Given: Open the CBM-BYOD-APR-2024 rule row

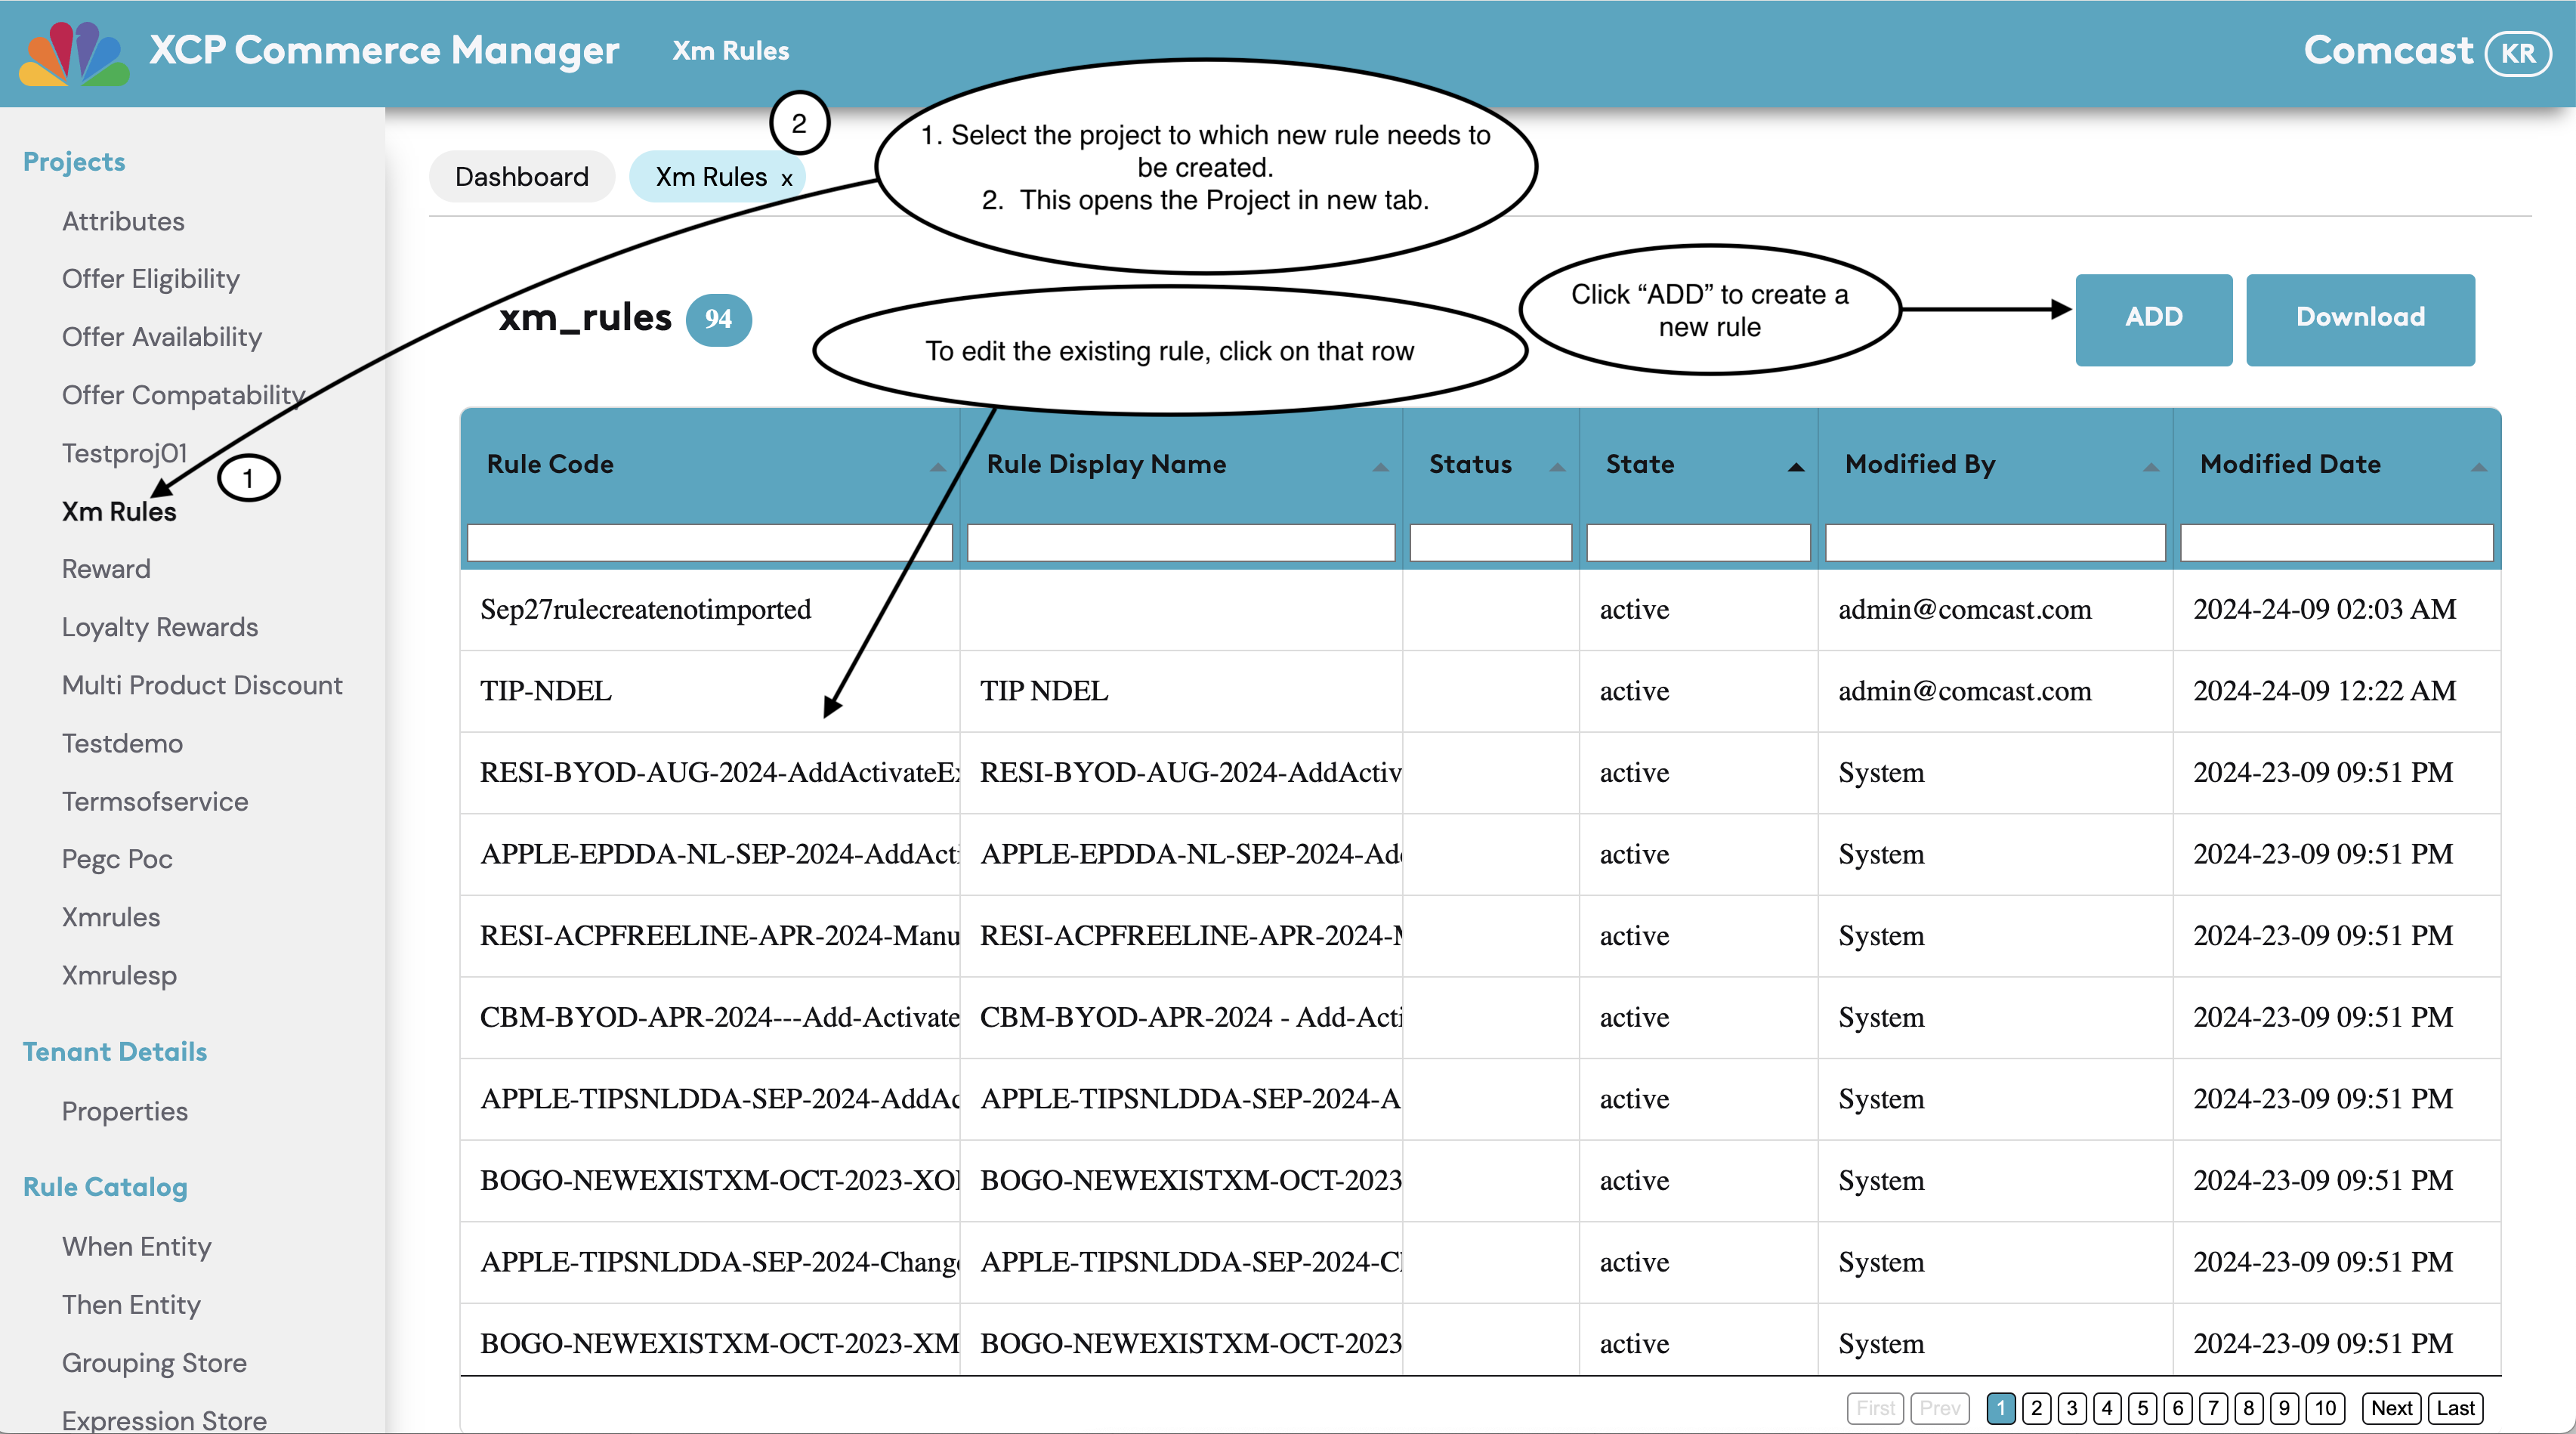Looking at the screenshot, I should pyautogui.click(x=1480, y=1018).
